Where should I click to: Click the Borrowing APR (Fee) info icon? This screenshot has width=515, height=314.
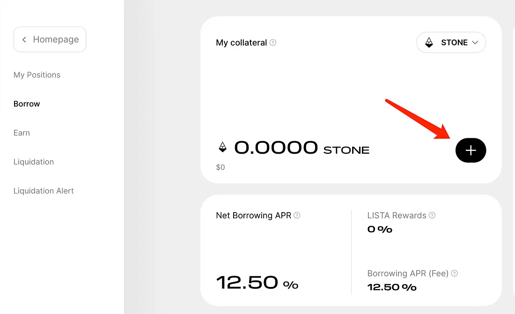454,273
